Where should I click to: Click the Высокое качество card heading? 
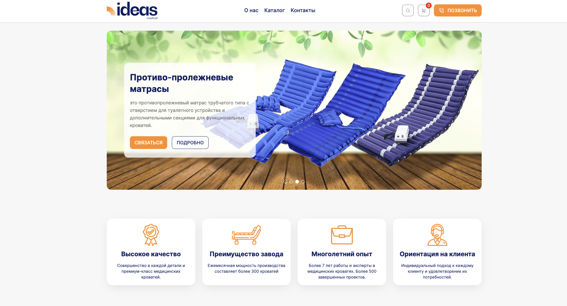pyautogui.click(x=151, y=254)
